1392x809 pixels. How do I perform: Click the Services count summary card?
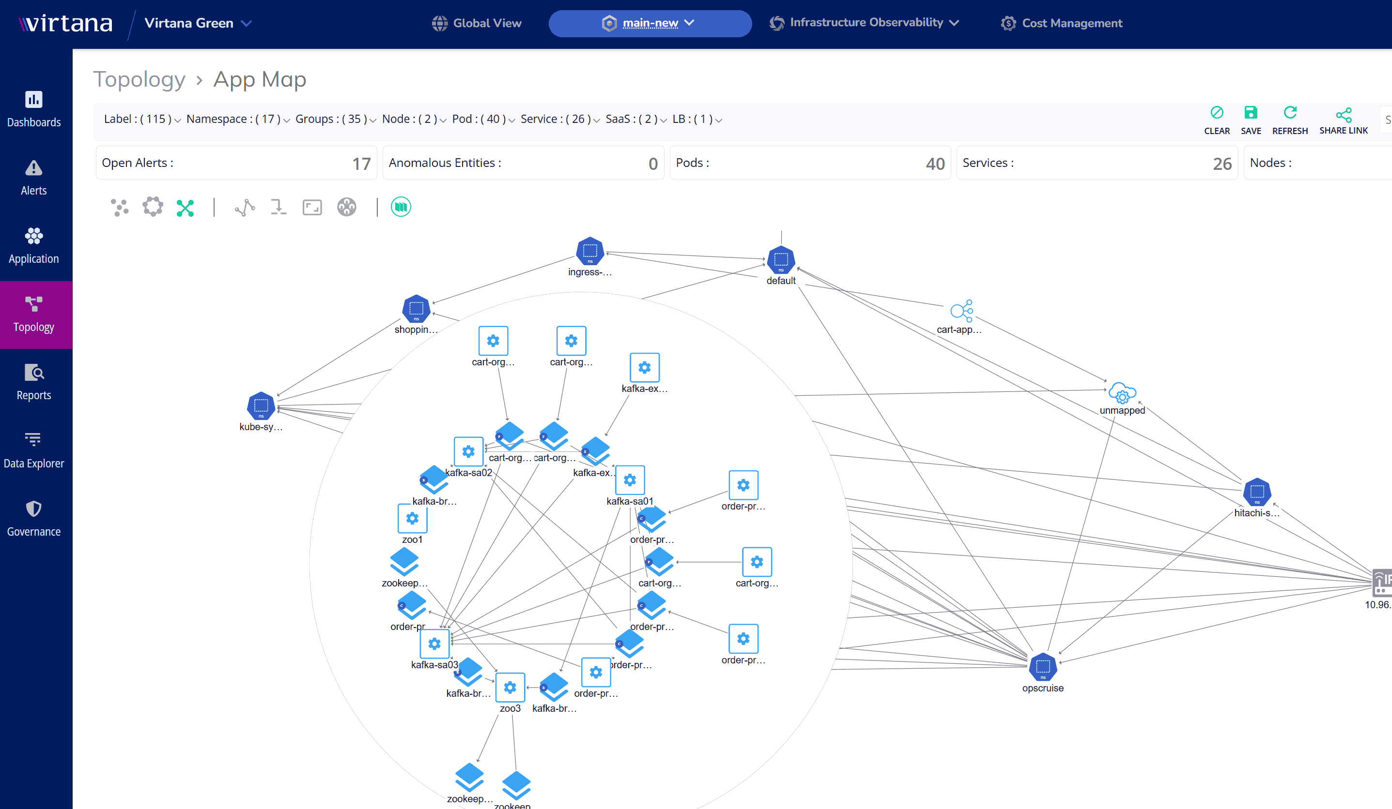[x=1097, y=163]
